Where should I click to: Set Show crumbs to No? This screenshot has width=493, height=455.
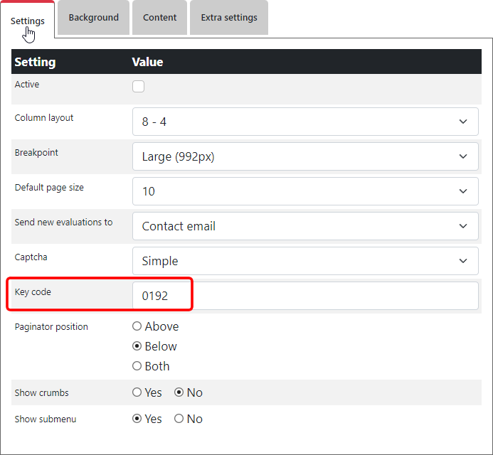point(179,393)
